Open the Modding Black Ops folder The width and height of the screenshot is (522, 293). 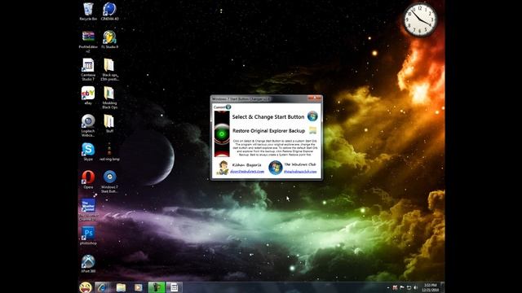tap(109, 98)
